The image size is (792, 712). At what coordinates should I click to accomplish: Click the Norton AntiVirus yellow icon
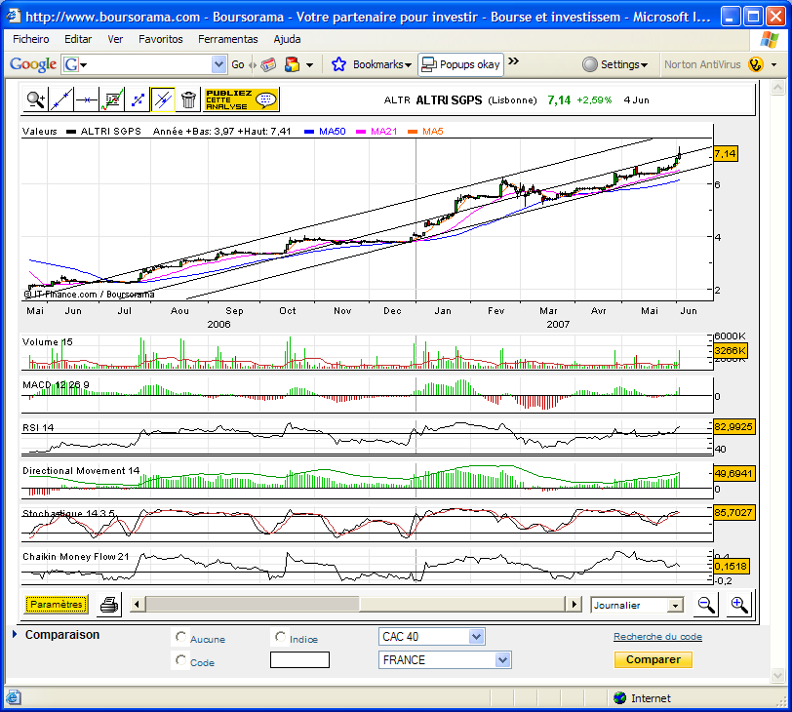pos(756,64)
